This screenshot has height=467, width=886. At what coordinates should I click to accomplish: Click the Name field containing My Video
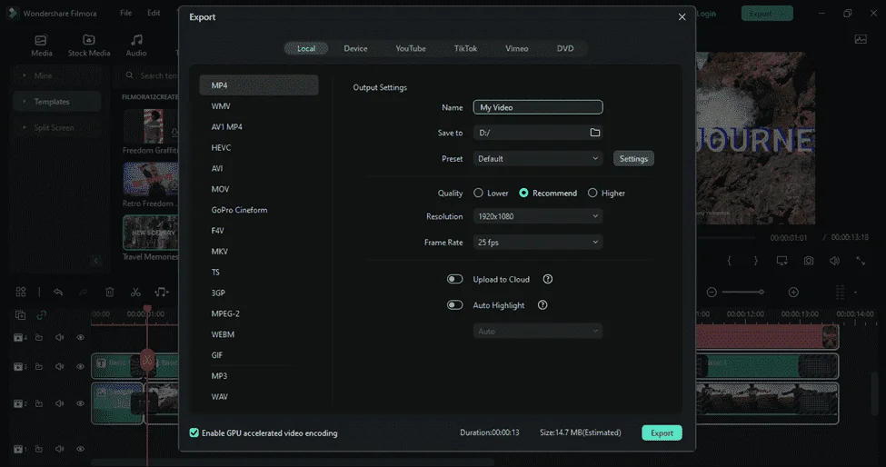click(538, 107)
